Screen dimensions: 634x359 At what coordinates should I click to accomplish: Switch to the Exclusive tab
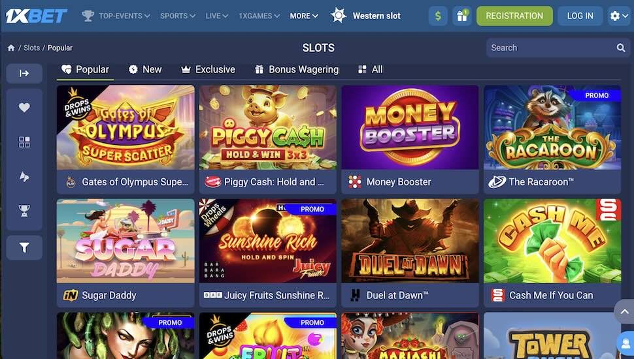pyautogui.click(x=209, y=69)
